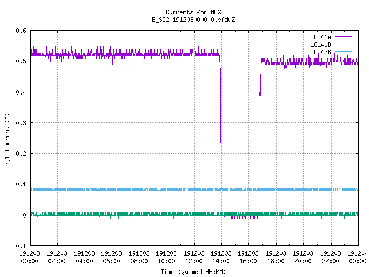This screenshot has height=277, width=369.
Task: Click the x-axis label 'Time (yymmdd HH:MM)'
Action: pos(193,272)
